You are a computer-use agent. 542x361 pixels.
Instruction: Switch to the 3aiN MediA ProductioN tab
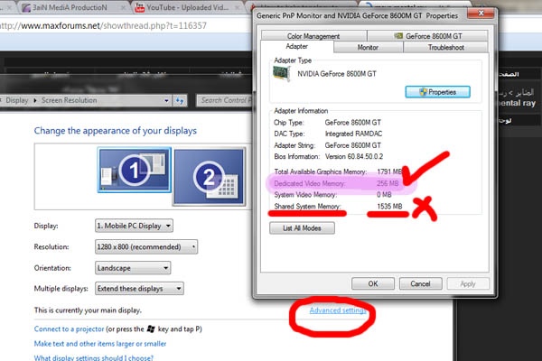tap(70, 7)
